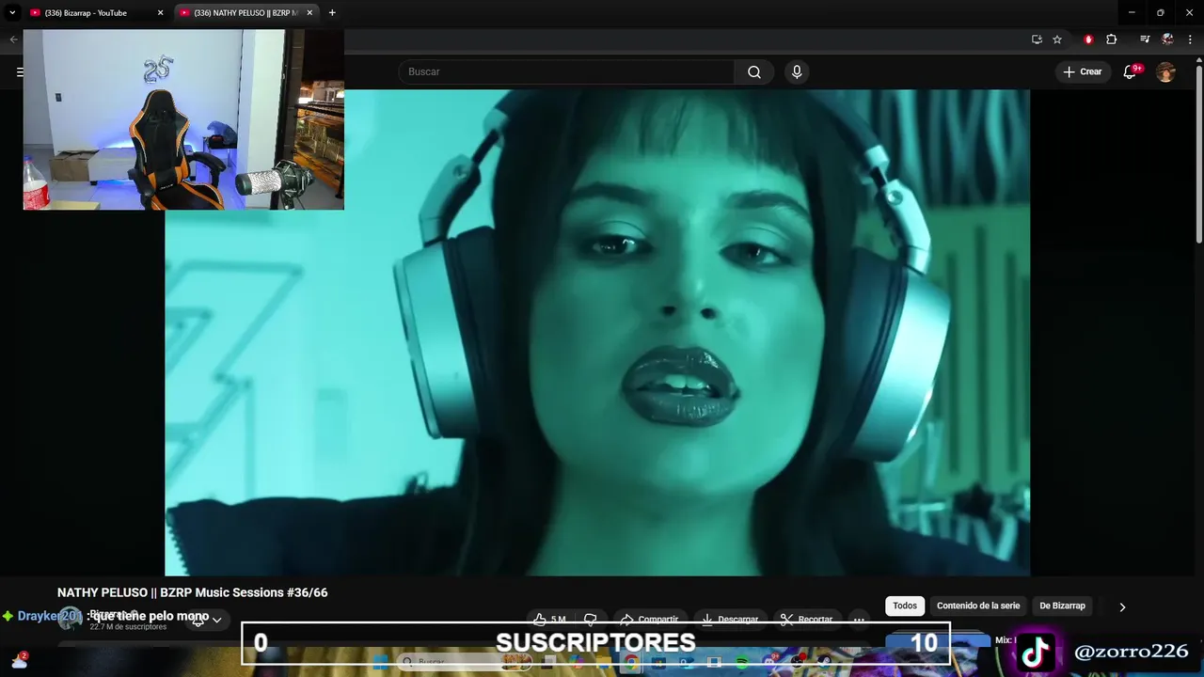
Task: Click the Descargar download button
Action: pyautogui.click(x=730, y=619)
